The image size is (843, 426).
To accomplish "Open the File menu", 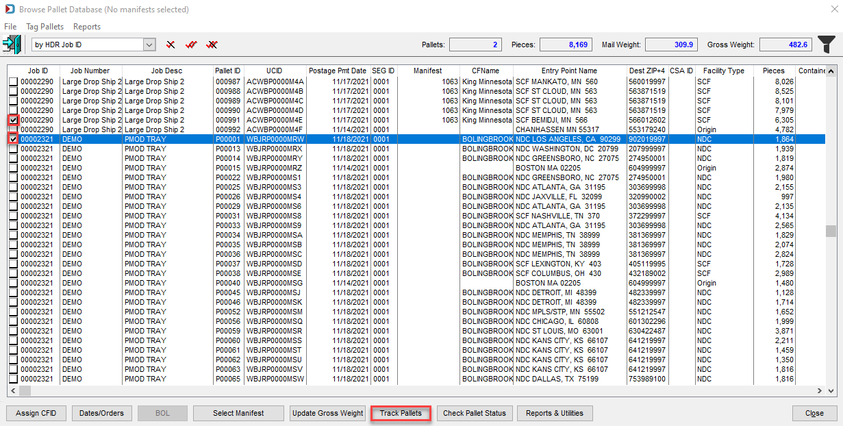I will 10,27.
